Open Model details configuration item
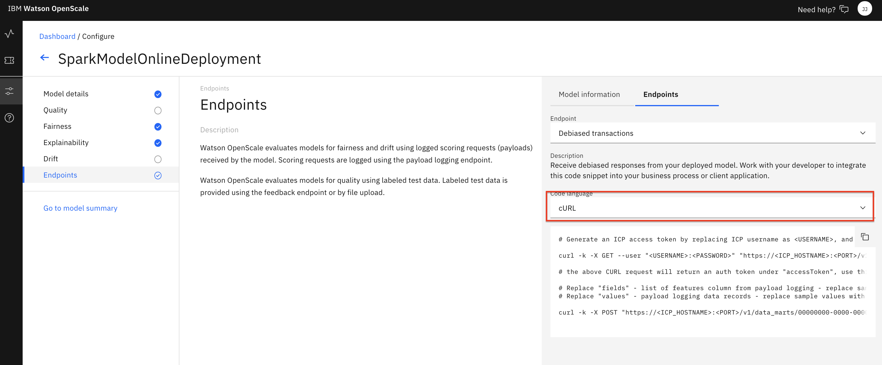 pyautogui.click(x=66, y=94)
